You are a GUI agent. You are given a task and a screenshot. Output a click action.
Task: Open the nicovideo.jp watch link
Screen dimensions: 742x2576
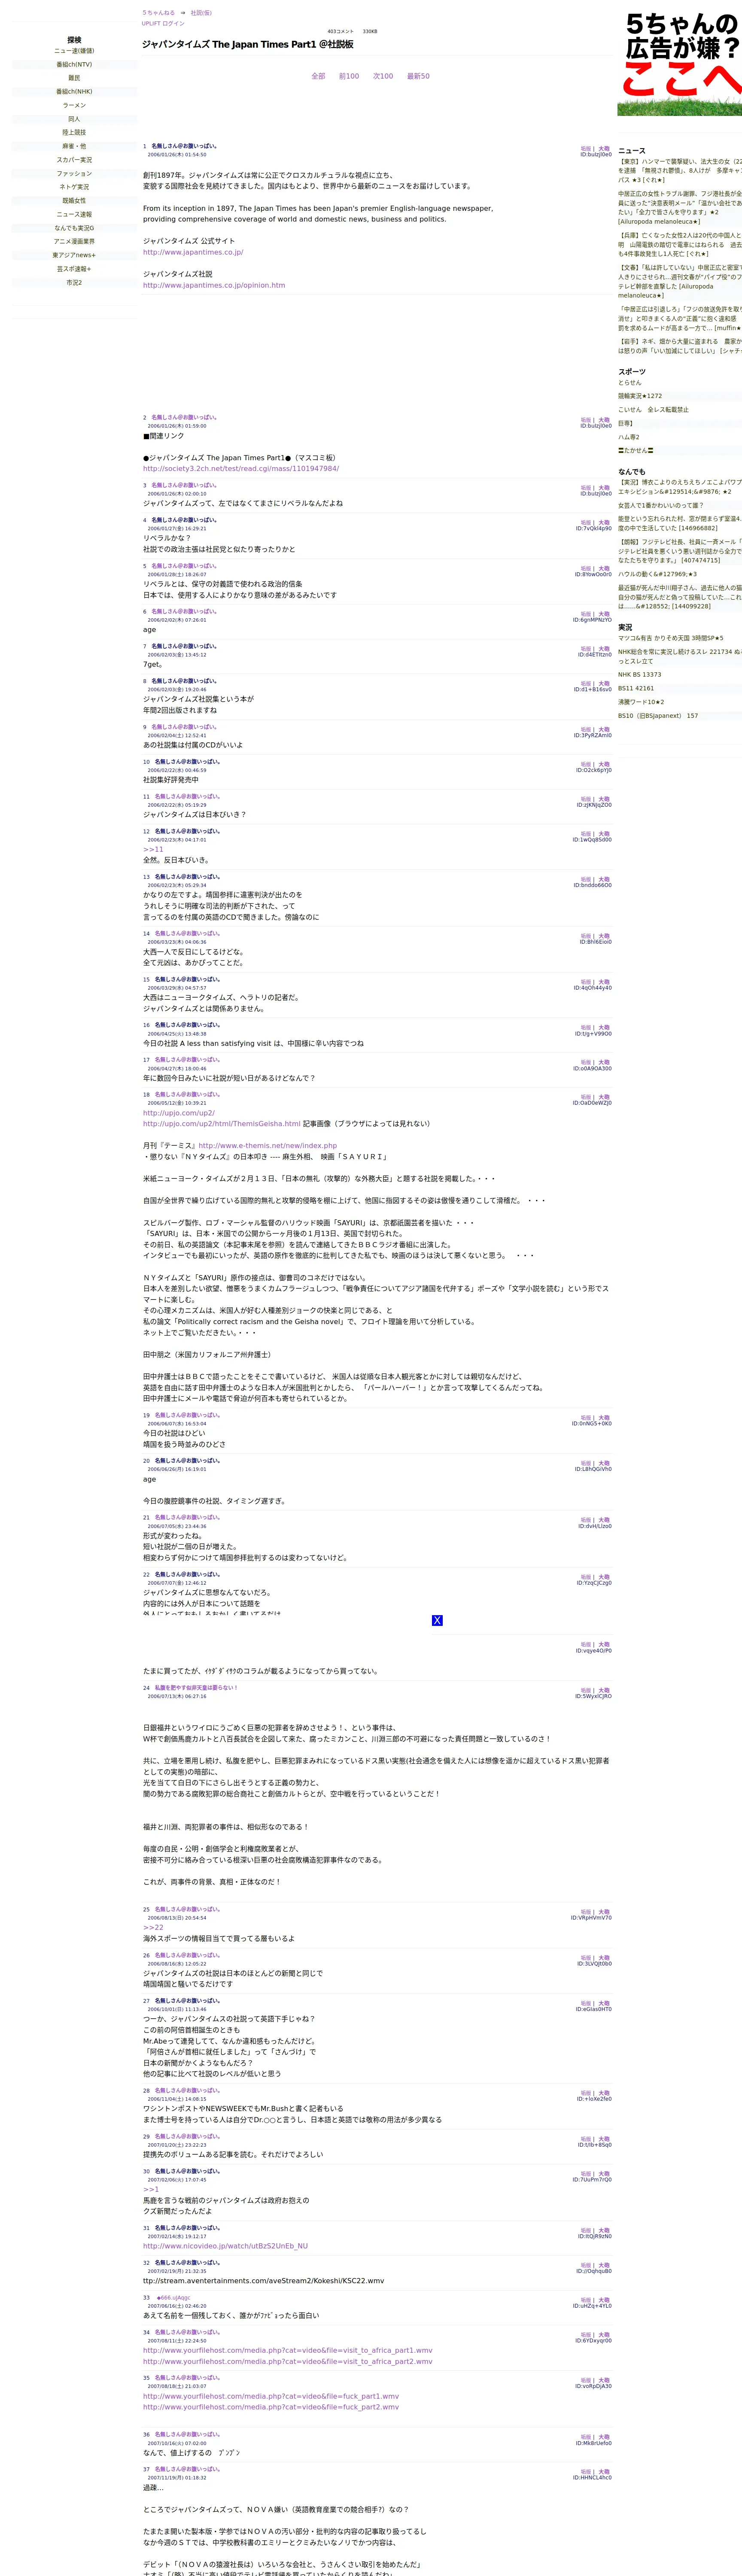pos(225,2246)
